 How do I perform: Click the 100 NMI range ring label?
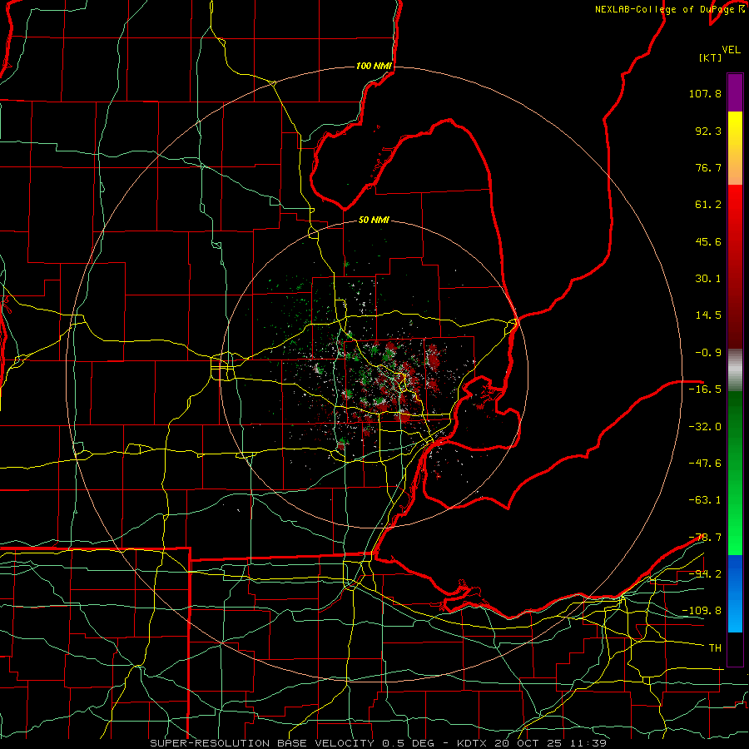click(x=374, y=66)
